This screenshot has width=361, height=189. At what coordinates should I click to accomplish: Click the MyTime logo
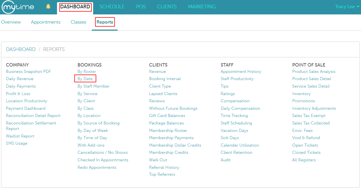click(x=18, y=7)
